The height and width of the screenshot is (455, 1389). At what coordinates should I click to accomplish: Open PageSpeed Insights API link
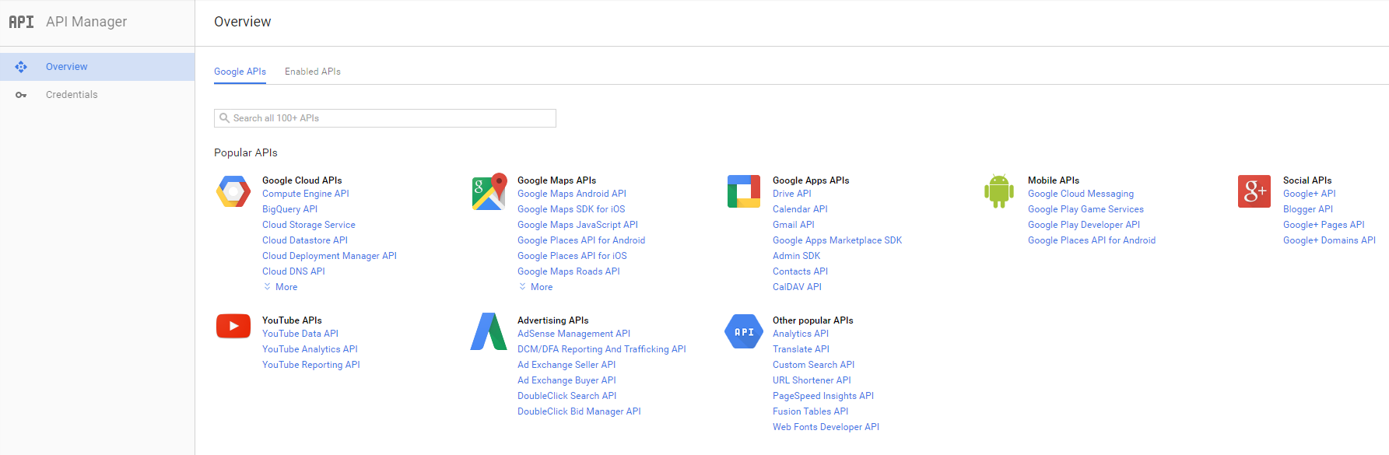[x=823, y=396]
